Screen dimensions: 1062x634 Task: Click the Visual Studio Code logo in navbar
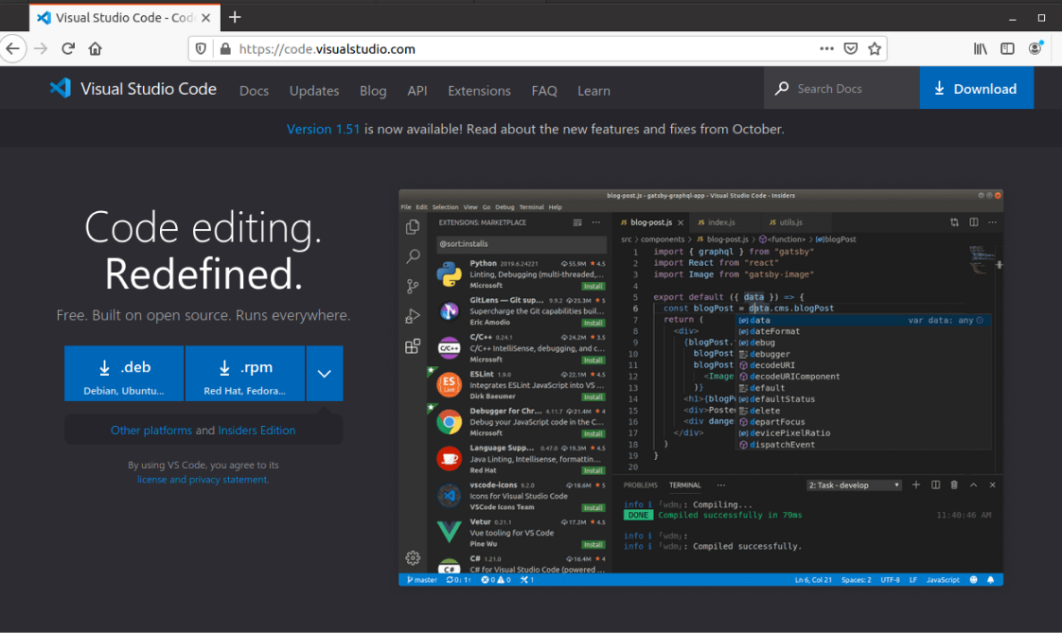[x=60, y=88]
